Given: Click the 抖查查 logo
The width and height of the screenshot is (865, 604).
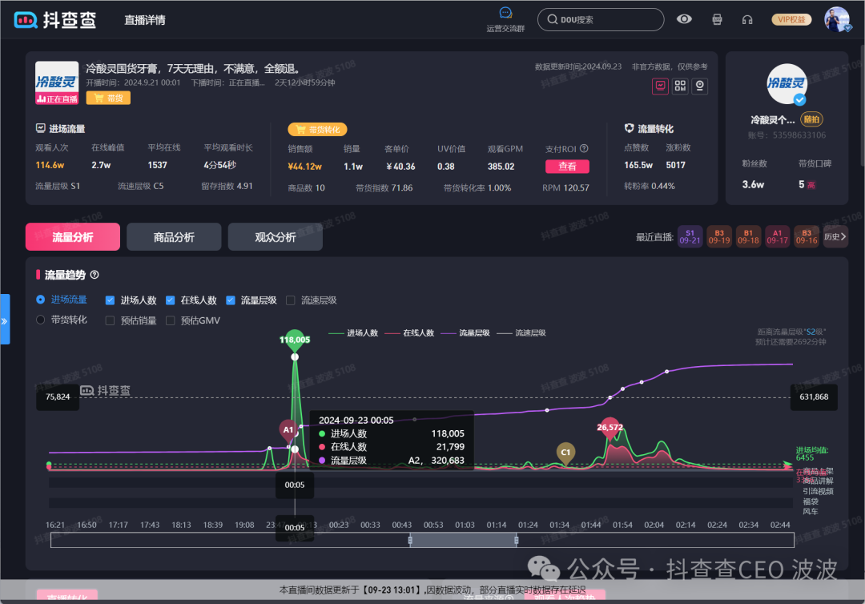Looking at the screenshot, I should point(54,20).
